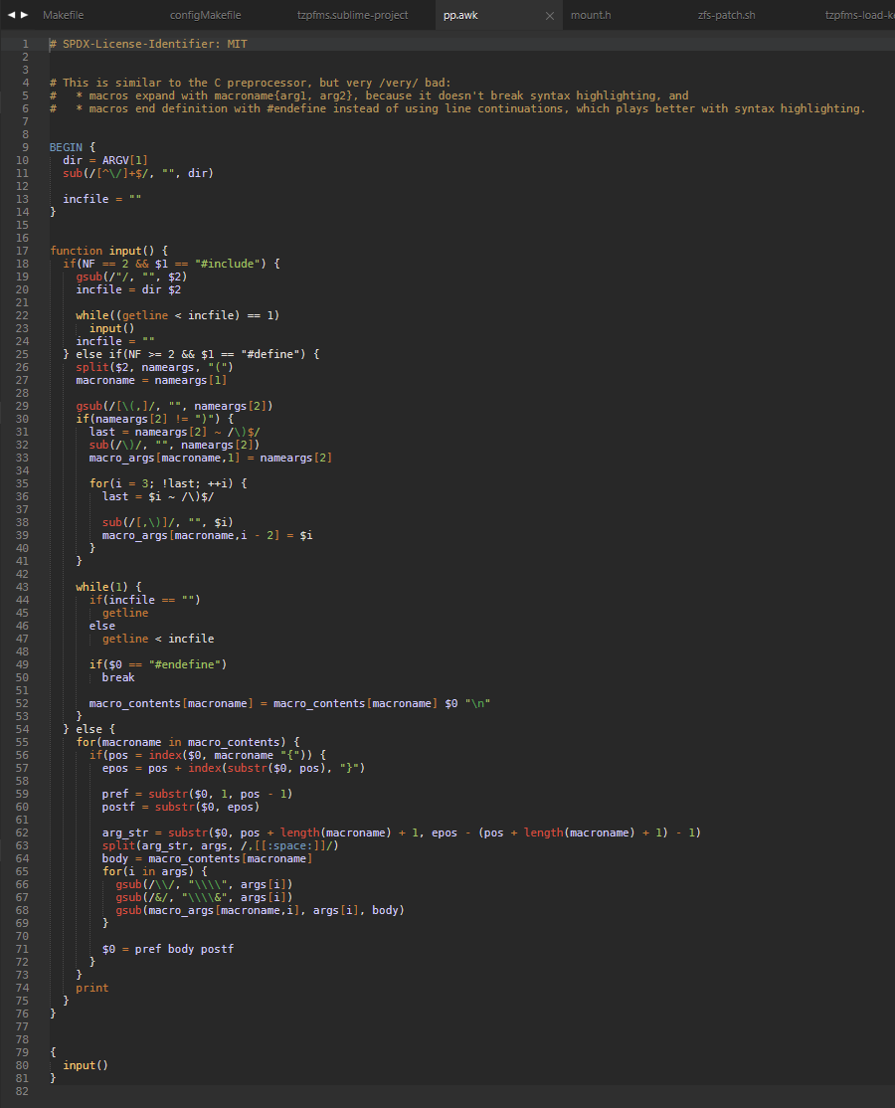The width and height of the screenshot is (895, 1108).
Task: Click the input() call on line 80
Action: pos(86,1065)
